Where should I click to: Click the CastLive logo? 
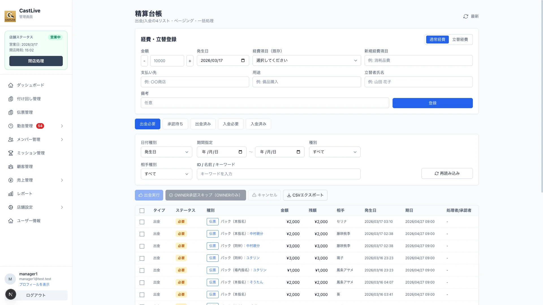tap(10, 16)
